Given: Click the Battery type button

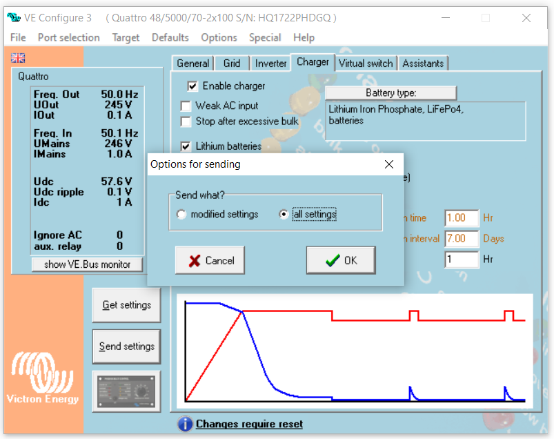Looking at the screenshot, I should (x=390, y=93).
